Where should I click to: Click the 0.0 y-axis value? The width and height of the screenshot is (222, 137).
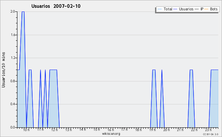[x=13, y=127]
